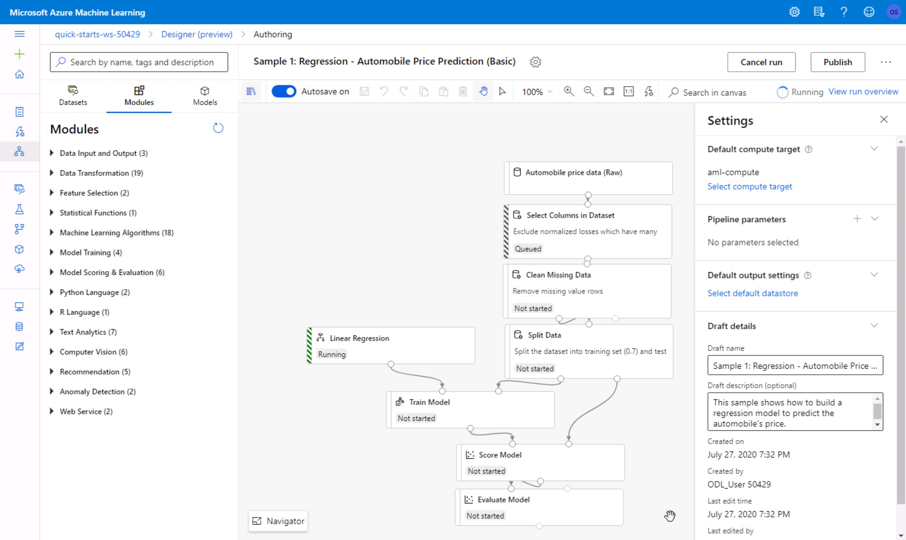Viewport: 906px width, 540px height.
Task: Open pipeline settings gear next to title
Action: click(x=535, y=62)
